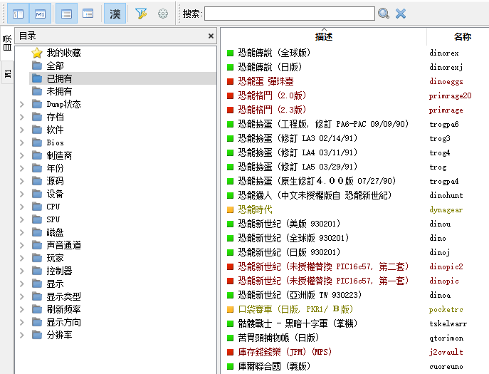The height and width of the screenshot is (374, 489).
Task: Expand the Dump状态 tree node
Action: click(x=21, y=104)
